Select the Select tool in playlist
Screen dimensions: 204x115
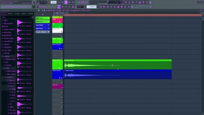coord(55,11)
